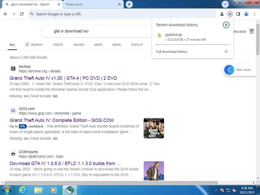Expand the See more side panel arrow
The image size is (260, 195).
[229, 70]
